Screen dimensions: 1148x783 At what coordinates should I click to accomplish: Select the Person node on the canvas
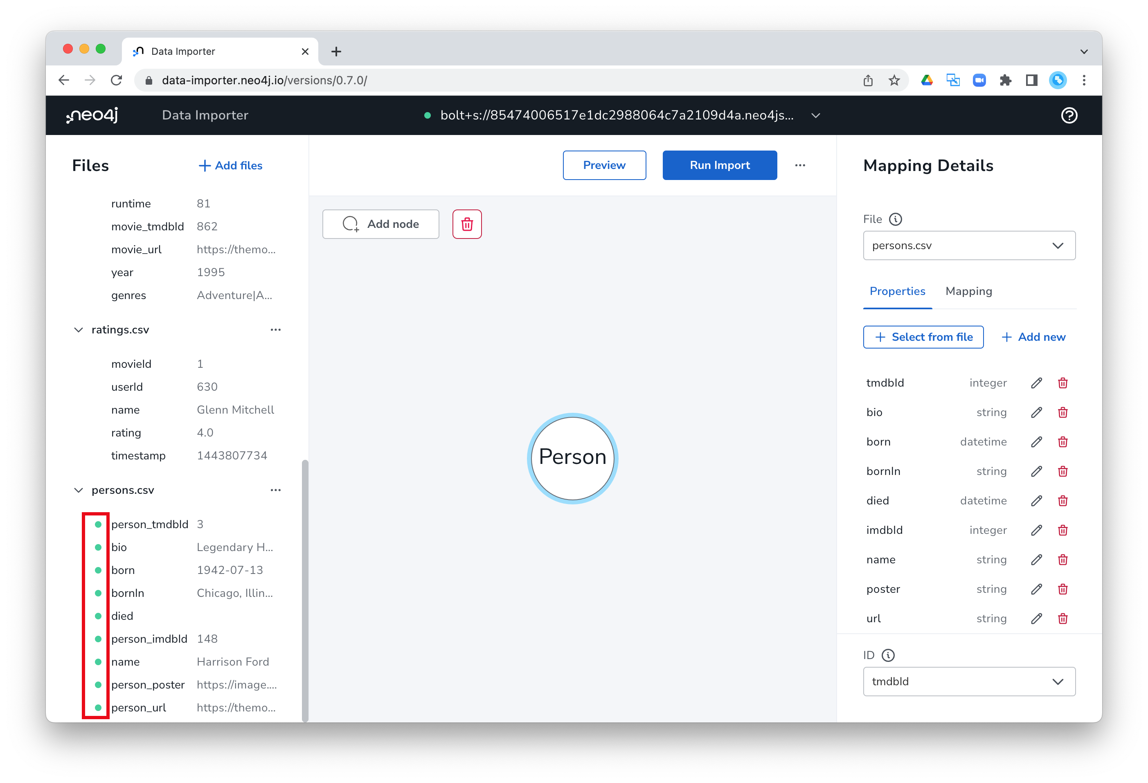572,457
